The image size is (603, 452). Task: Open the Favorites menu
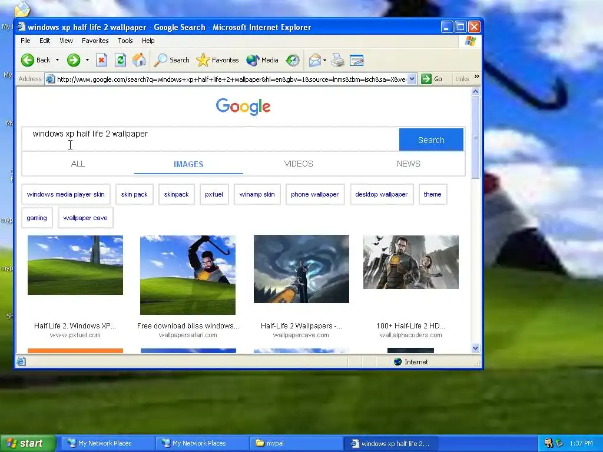coord(95,41)
